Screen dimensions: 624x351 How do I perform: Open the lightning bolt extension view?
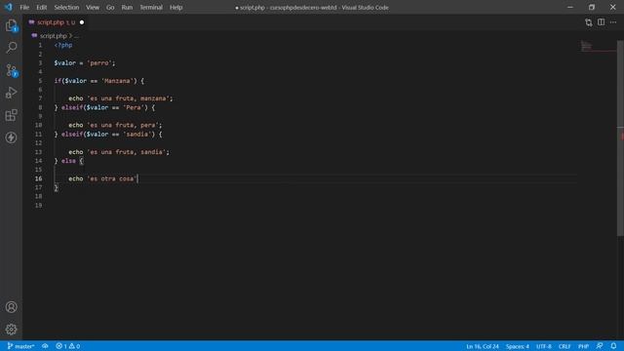11,137
